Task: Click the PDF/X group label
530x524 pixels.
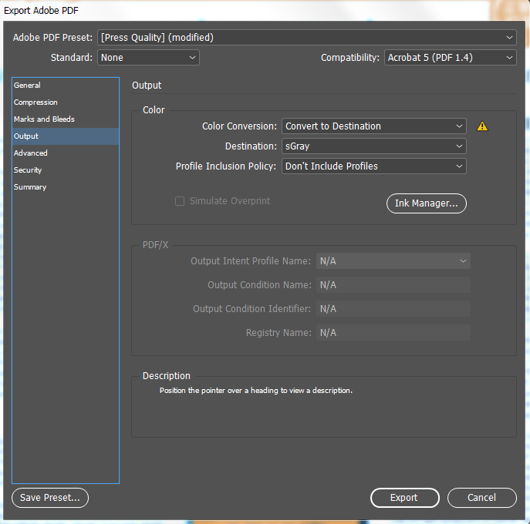Action: (155, 245)
